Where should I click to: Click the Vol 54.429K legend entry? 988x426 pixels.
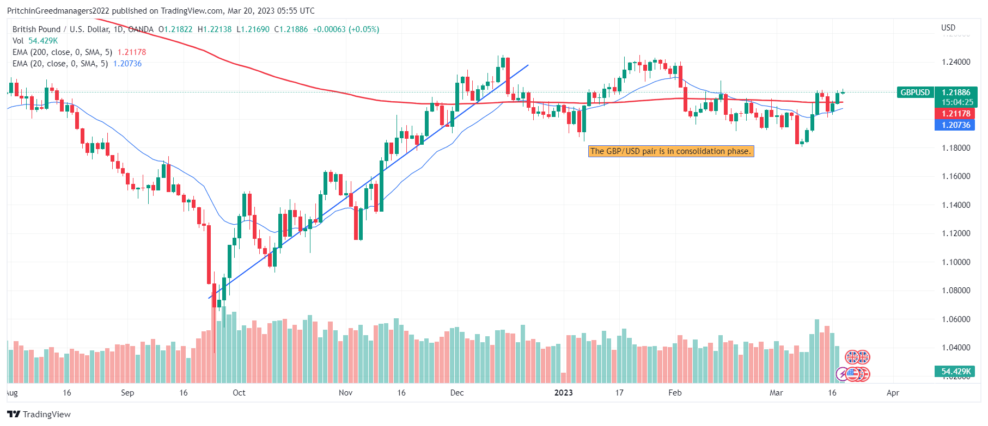point(35,41)
